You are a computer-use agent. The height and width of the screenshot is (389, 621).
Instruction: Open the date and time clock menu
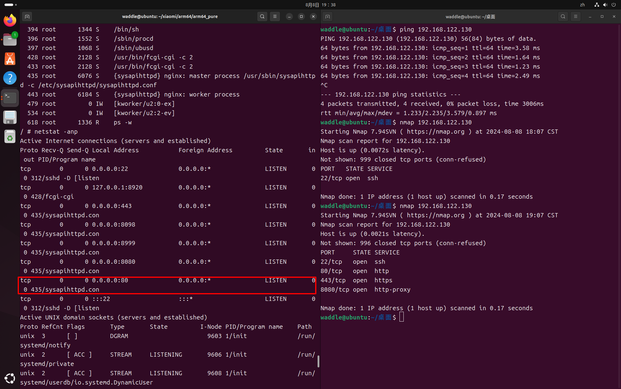tap(321, 5)
